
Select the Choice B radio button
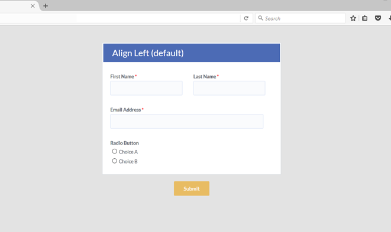click(114, 161)
